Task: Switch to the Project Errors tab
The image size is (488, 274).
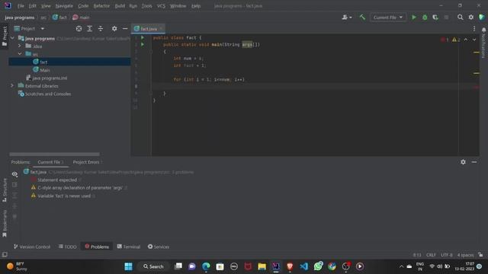Action: click(87, 162)
